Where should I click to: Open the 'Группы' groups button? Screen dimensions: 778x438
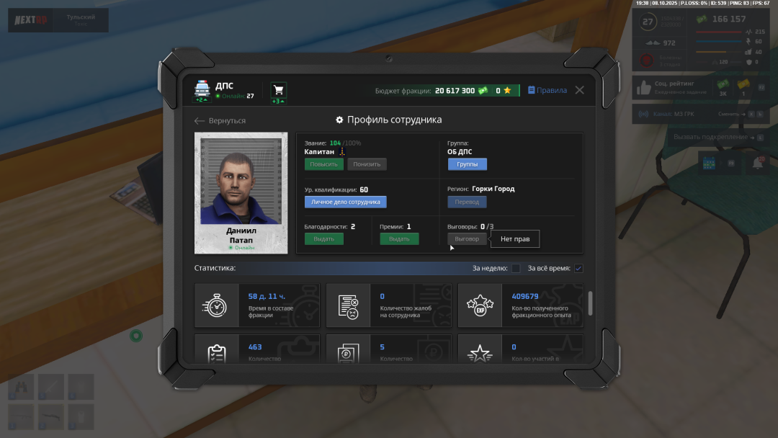click(467, 164)
